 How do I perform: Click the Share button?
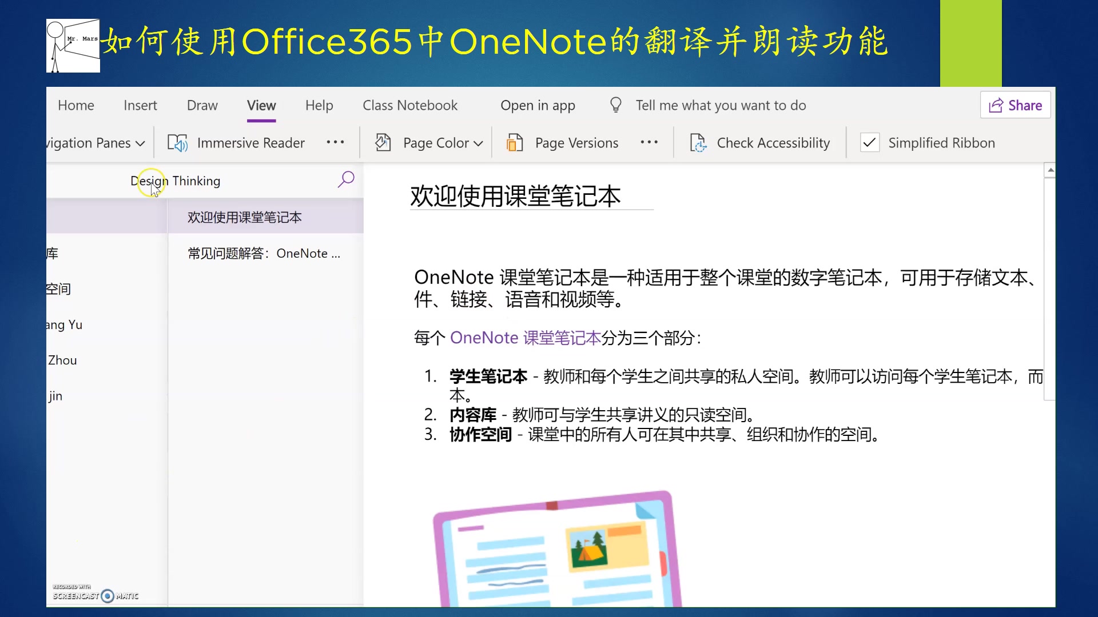click(1015, 105)
